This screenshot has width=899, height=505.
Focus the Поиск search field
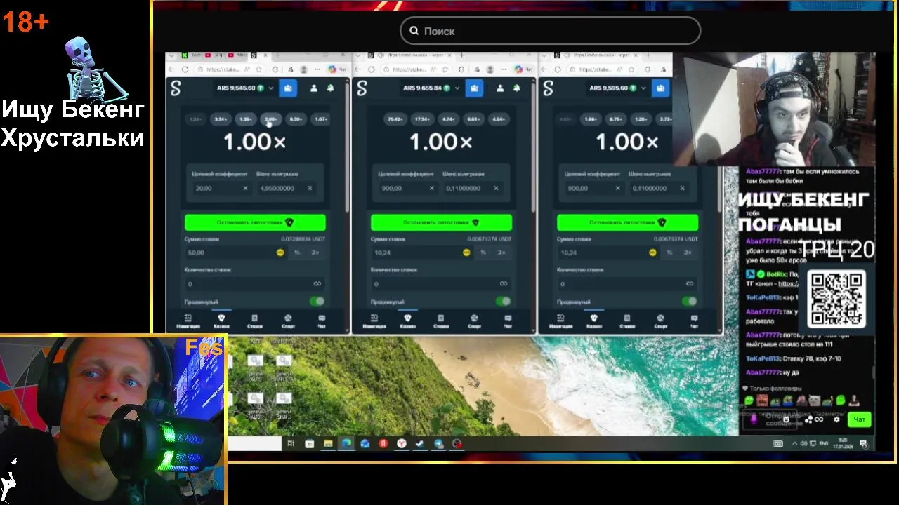pos(550,31)
